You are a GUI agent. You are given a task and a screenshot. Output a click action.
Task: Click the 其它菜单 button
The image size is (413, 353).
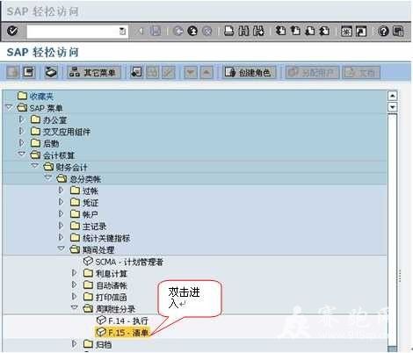pyautogui.click(x=94, y=72)
